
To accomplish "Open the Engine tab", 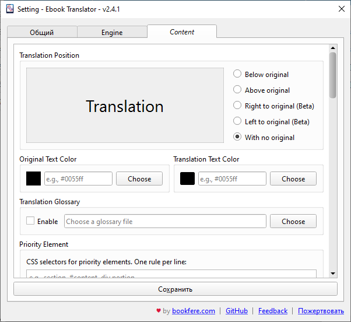I will pyautogui.click(x=112, y=33).
